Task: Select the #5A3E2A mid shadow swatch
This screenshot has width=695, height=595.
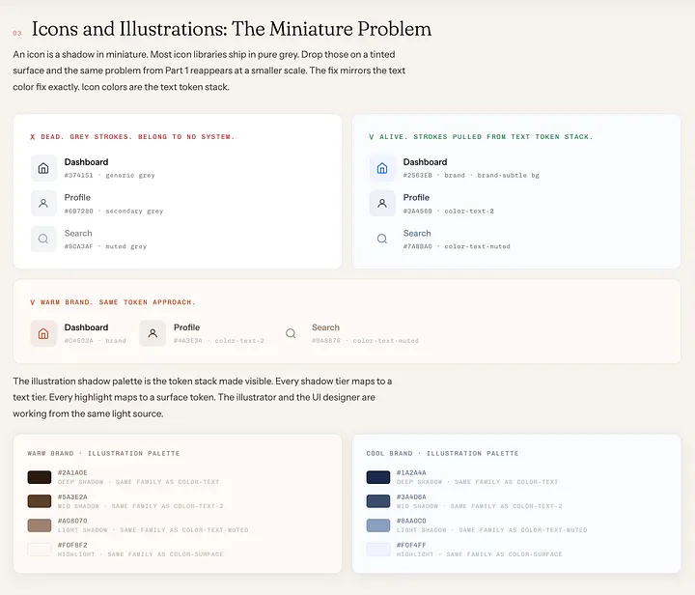Action: 40,501
